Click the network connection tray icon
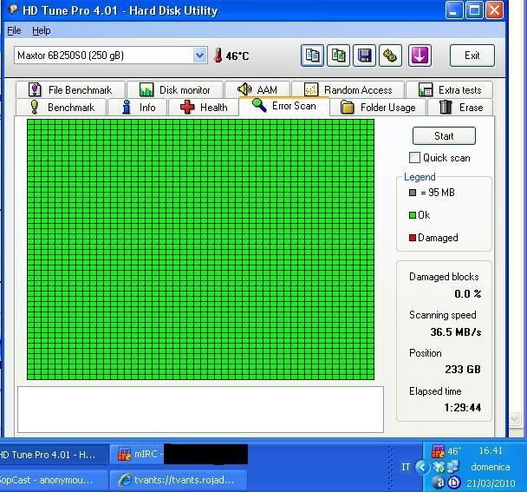527x492 pixels. click(x=452, y=466)
